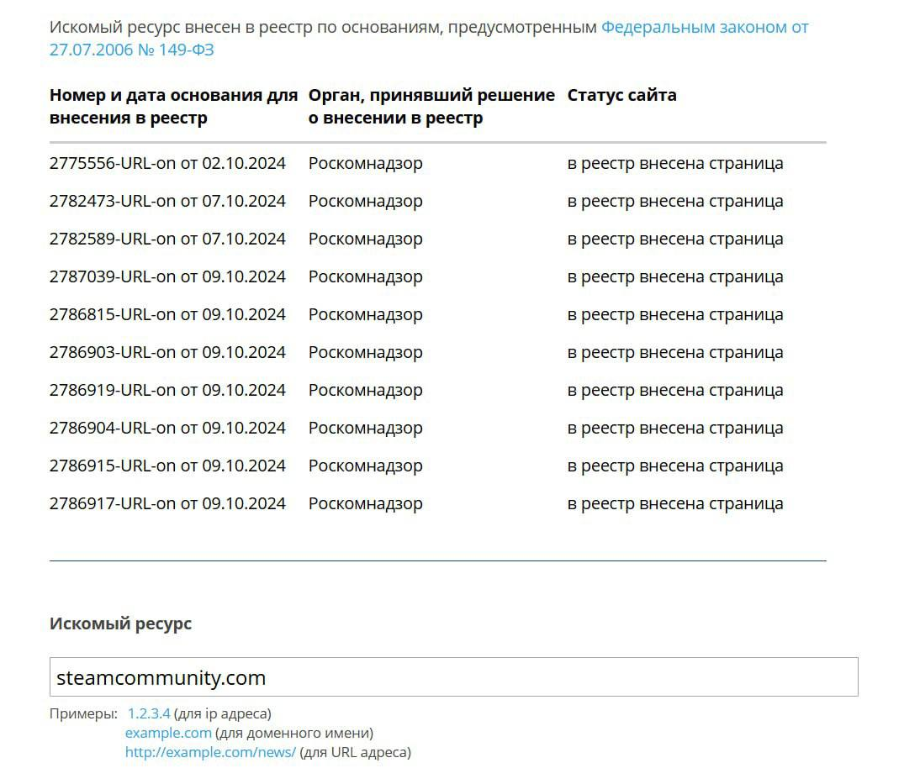The image size is (904, 784).
Task: Click status text in the 2787039 row
Action: [x=675, y=277]
